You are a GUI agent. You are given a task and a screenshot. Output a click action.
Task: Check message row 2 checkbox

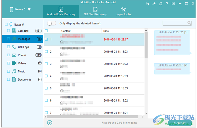pos(46,51)
